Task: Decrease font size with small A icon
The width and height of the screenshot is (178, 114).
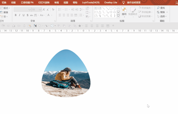Action: coord(48,9)
